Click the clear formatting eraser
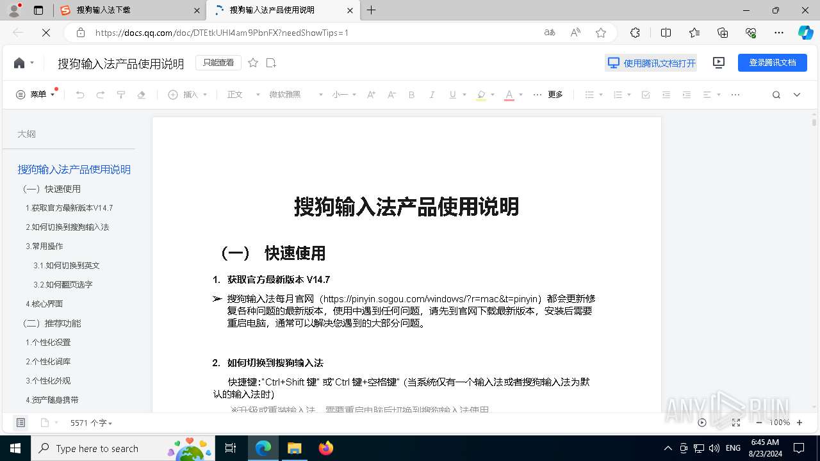Image resolution: width=820 pixels, height=461 pixels. [x=142, y=95]
